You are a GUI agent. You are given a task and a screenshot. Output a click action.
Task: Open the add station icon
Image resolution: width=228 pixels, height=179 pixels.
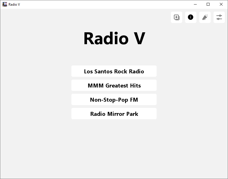pos(176,17)
